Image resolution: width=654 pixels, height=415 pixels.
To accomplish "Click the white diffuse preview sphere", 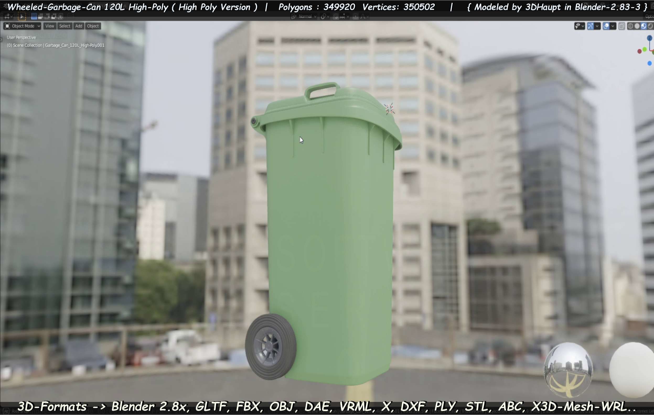I will (x=632, y=370).
